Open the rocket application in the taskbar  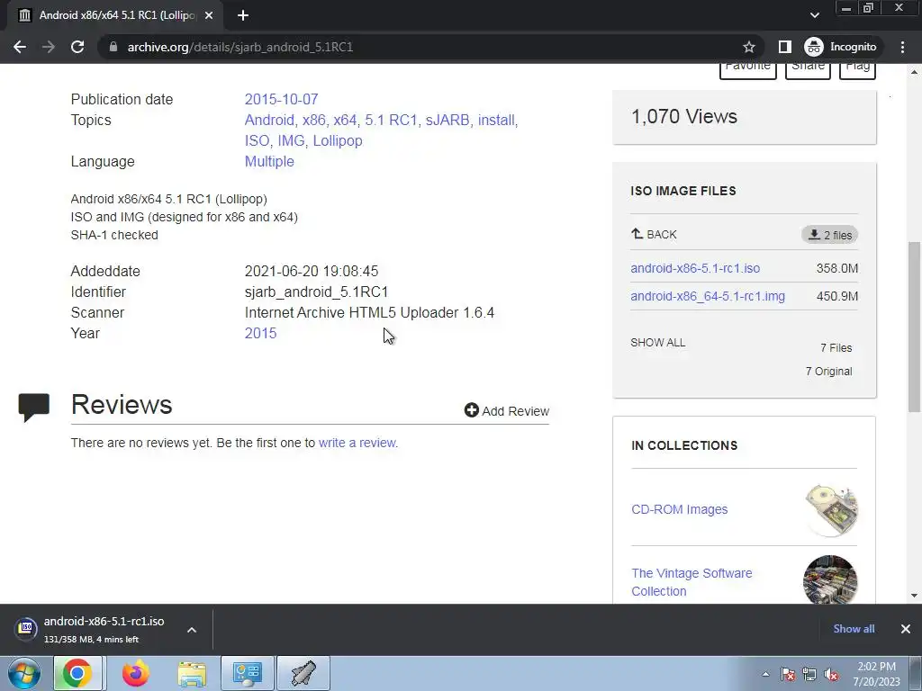click(x=303, y=673)
